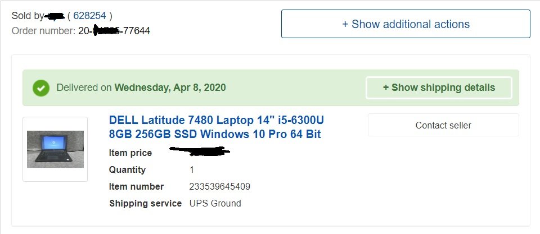Click the Delivered on Wednesday, Apr 8 text

[x=141, y=88]
